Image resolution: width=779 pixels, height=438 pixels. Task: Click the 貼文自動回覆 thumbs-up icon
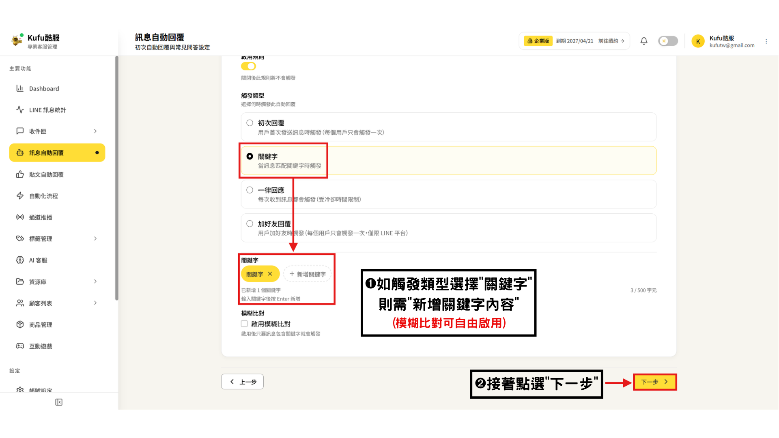point(20,174)
